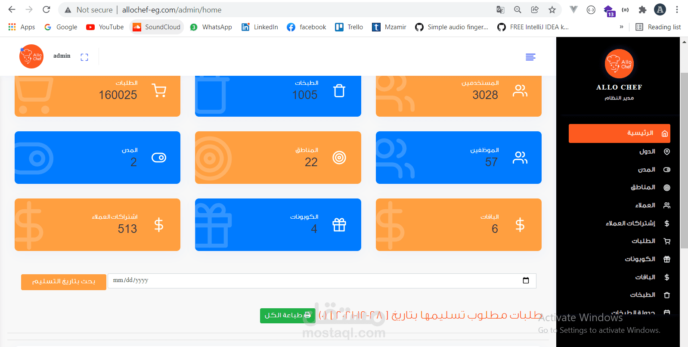Expand hidden bookmarks chevron
The image size is (688, 347).
click(x=621, y=27)
